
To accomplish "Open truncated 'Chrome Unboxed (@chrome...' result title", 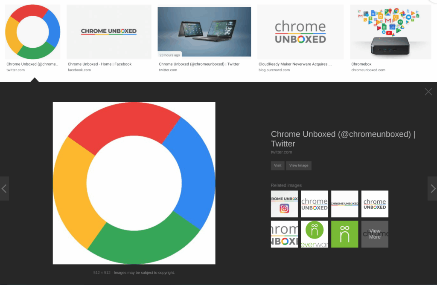I will [x=32, y=64].
